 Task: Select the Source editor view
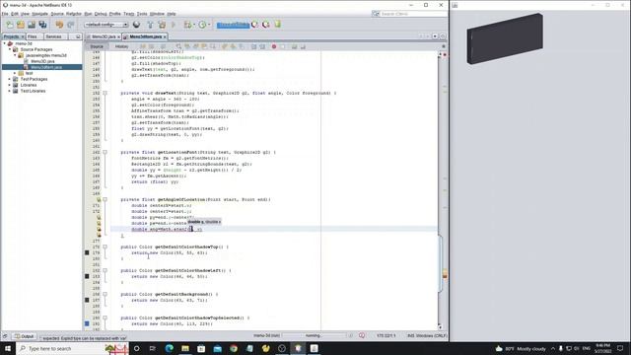coord(97,46)
